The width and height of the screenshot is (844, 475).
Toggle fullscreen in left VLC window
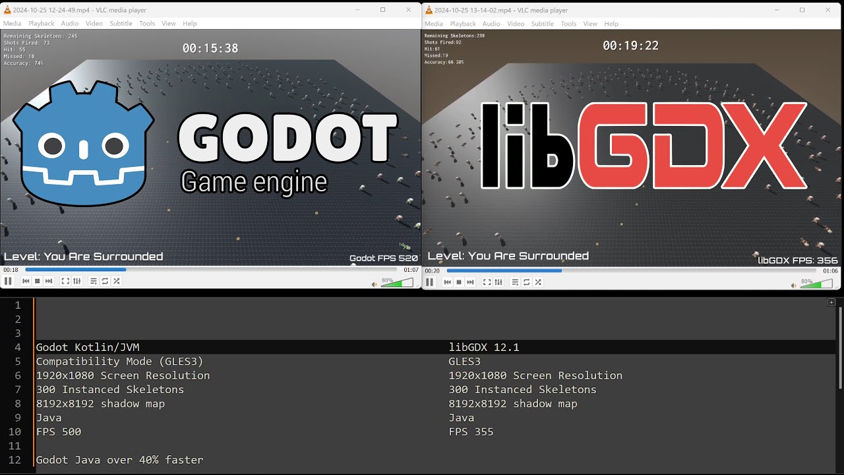pyautogui.click(x=65, y=281)
